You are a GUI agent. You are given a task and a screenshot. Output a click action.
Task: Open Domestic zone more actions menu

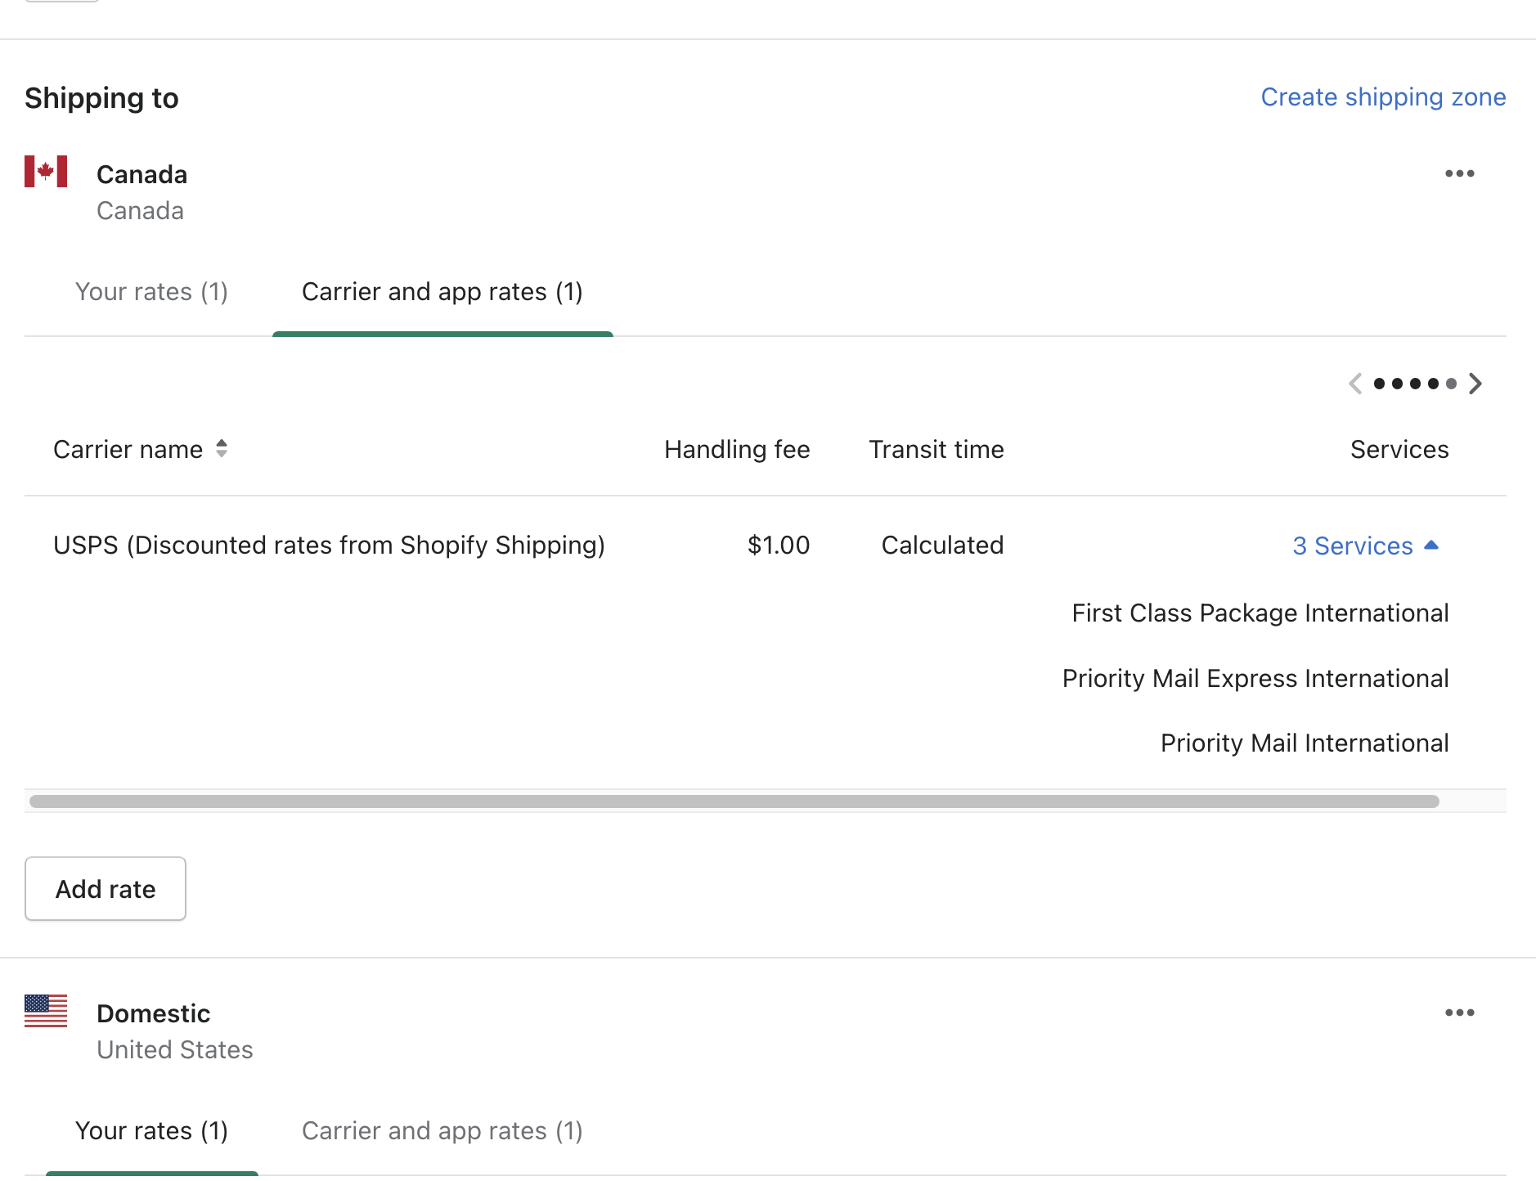[1459, 1013]
